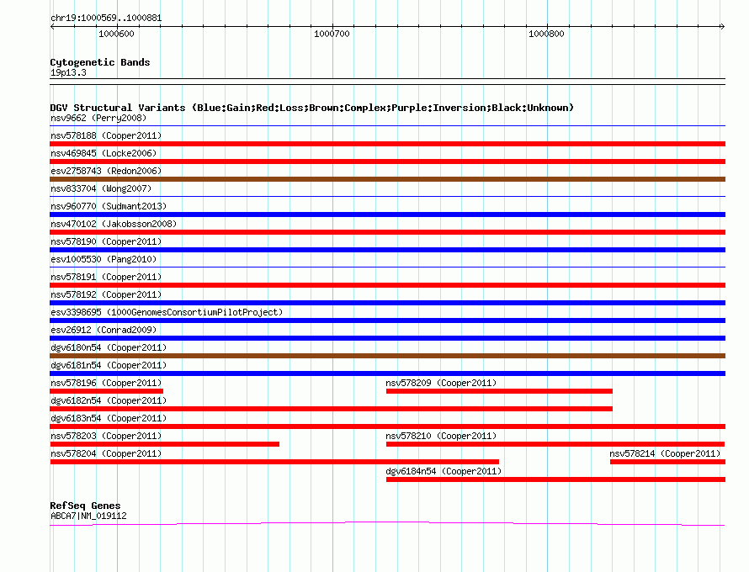749x572 pixels.
Task: Select the esv2758743 (Redon2006) brown complex bar
Action: click(x=387, y=179)
